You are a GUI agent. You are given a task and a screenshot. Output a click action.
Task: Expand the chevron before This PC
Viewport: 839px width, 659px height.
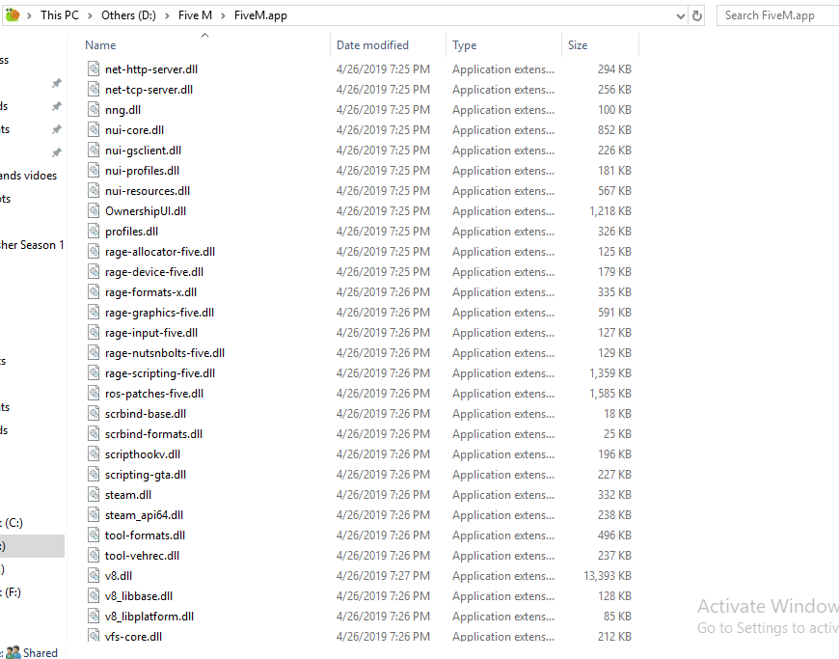(x=29, y=15)
